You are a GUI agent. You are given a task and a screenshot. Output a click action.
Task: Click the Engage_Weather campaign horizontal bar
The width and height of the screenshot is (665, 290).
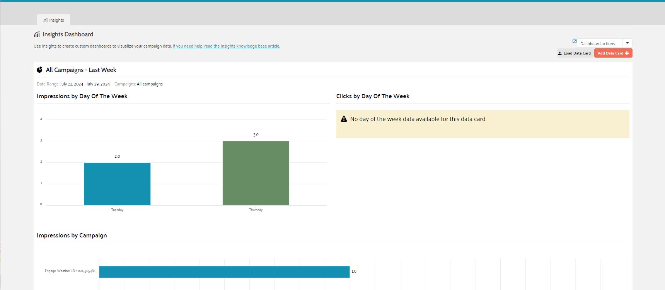[224, 272]
